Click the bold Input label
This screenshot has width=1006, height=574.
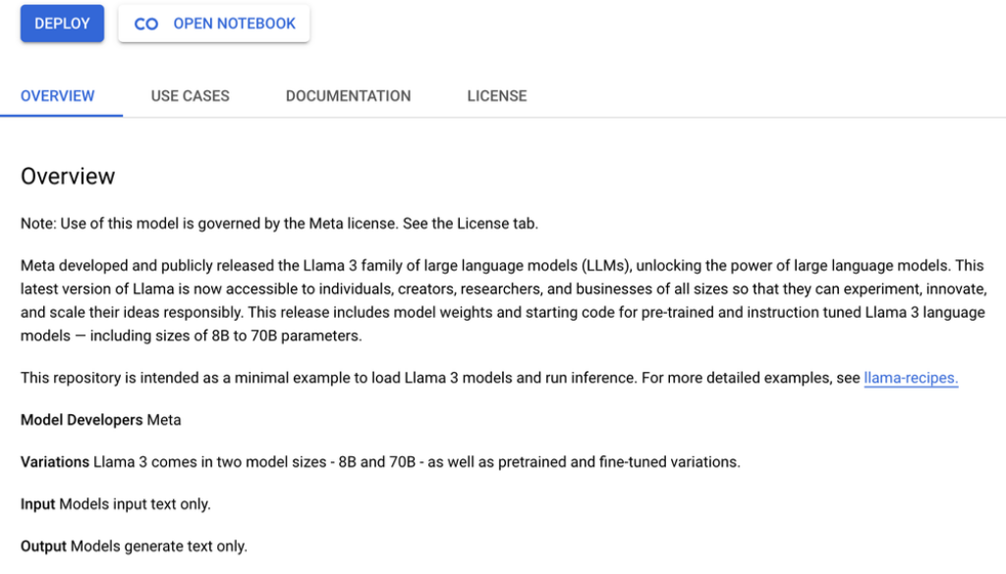pos(37,504)
